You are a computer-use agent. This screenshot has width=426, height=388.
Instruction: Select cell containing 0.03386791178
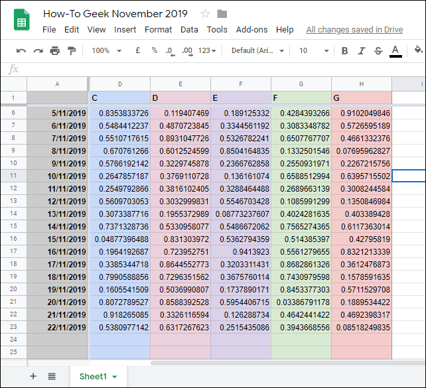[x=301, y=302]
